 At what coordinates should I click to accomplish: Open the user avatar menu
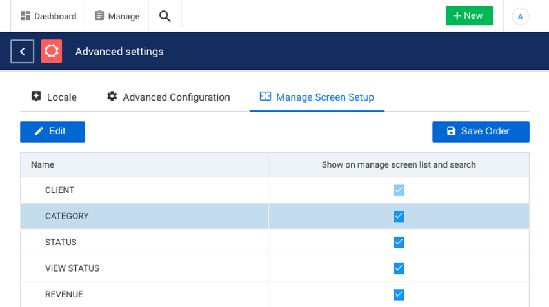coord(520,17)
